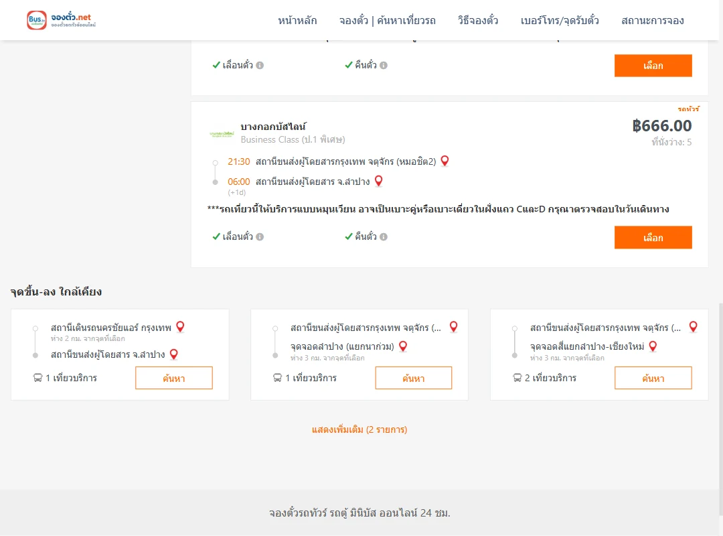This screenshot has height=536, width=723.
Task: Open map pin for จุดจอดลำปาง (แยกนาก่วม)
Action: pyautogui.click(x=403, y=346)
